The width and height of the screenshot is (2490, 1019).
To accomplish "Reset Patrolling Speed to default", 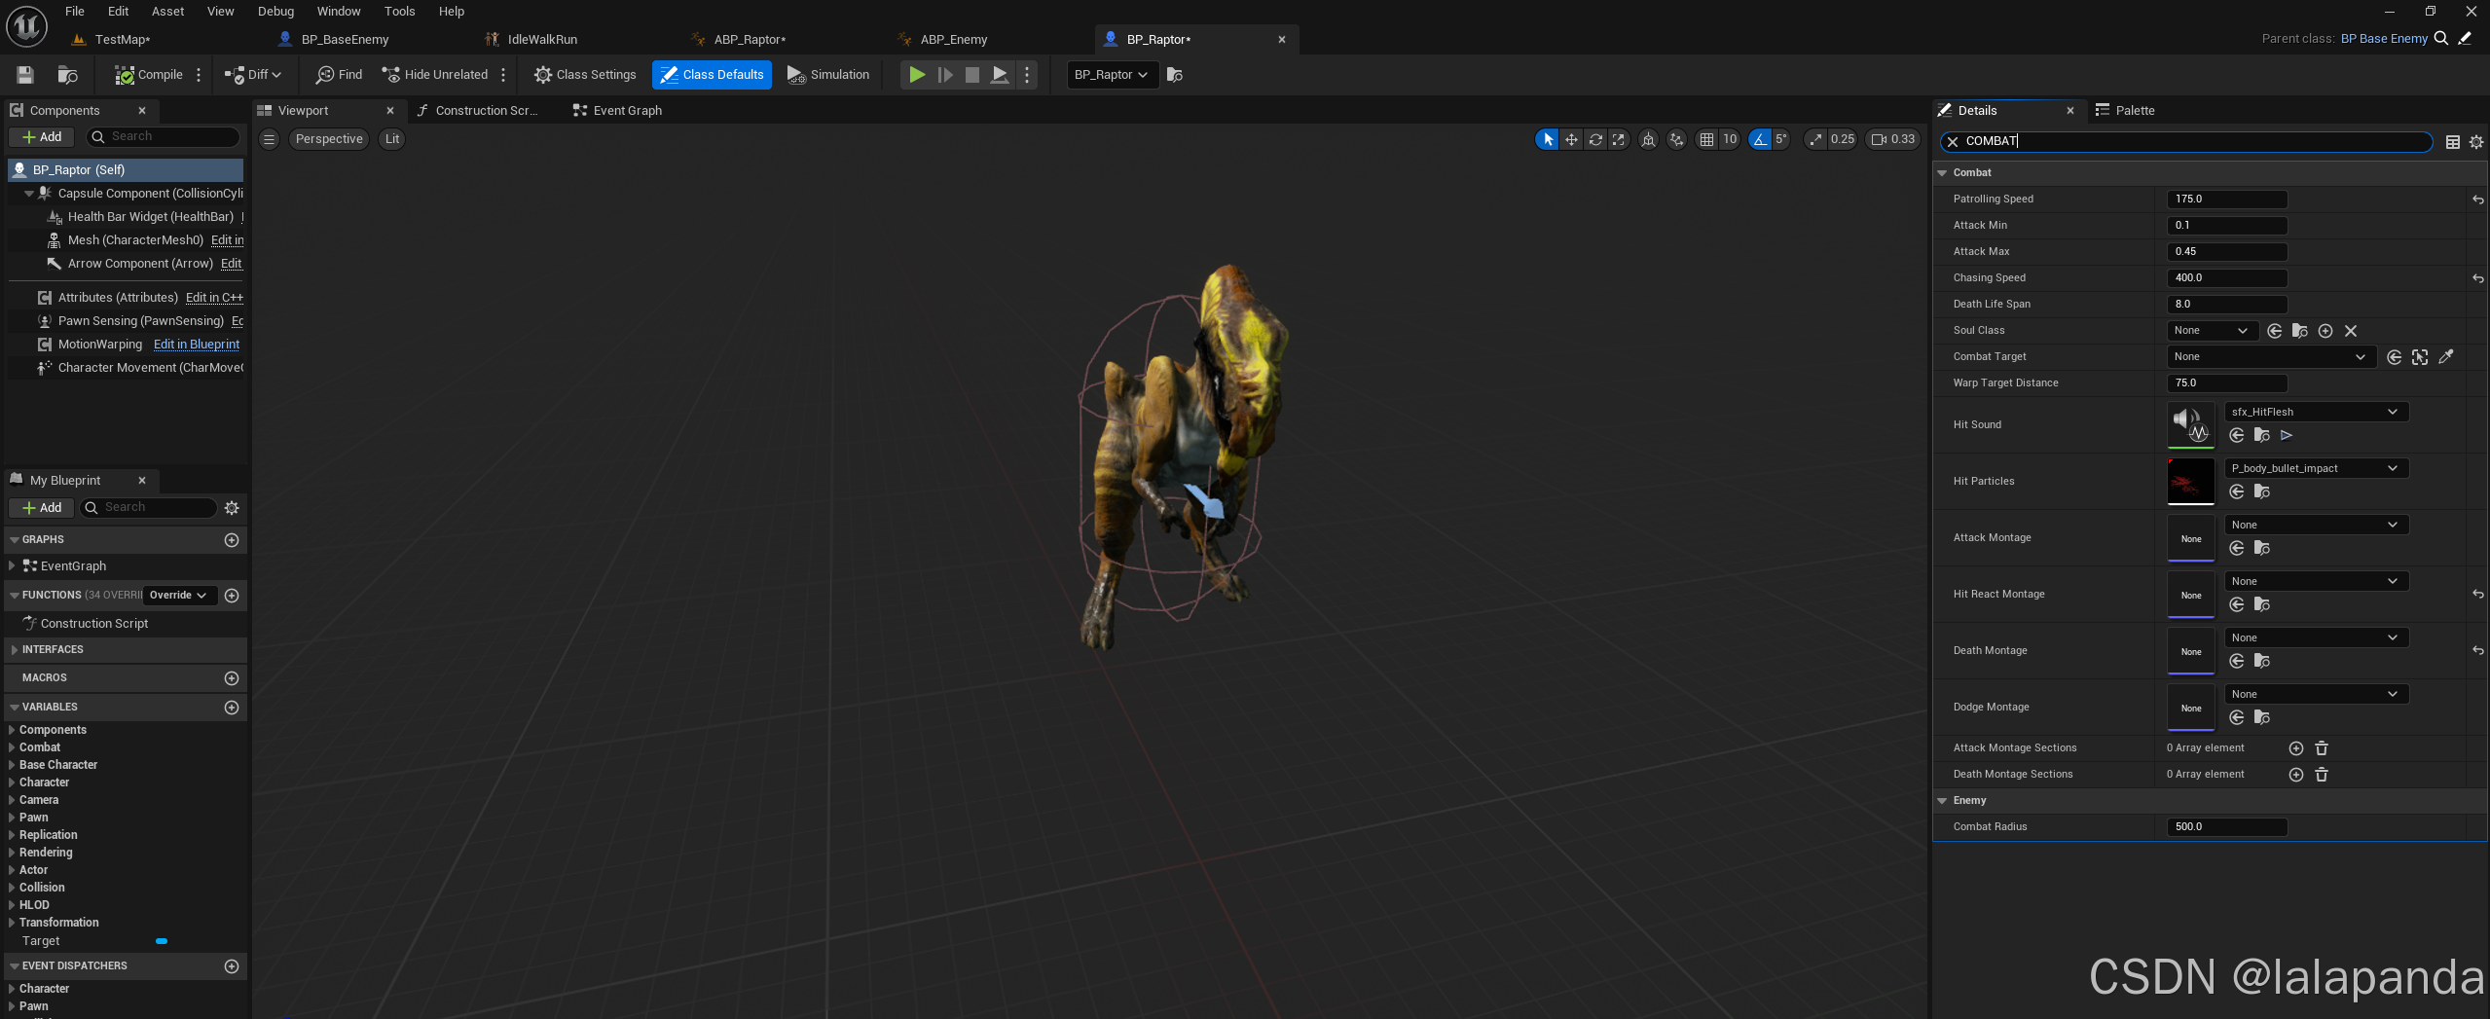I will point(2477,200).
